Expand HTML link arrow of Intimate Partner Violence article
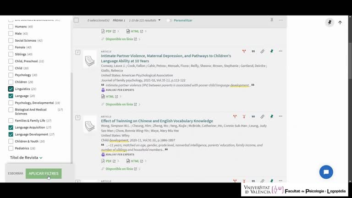The image size is (352, 198). pyautogui.click(x=121, y=97)
